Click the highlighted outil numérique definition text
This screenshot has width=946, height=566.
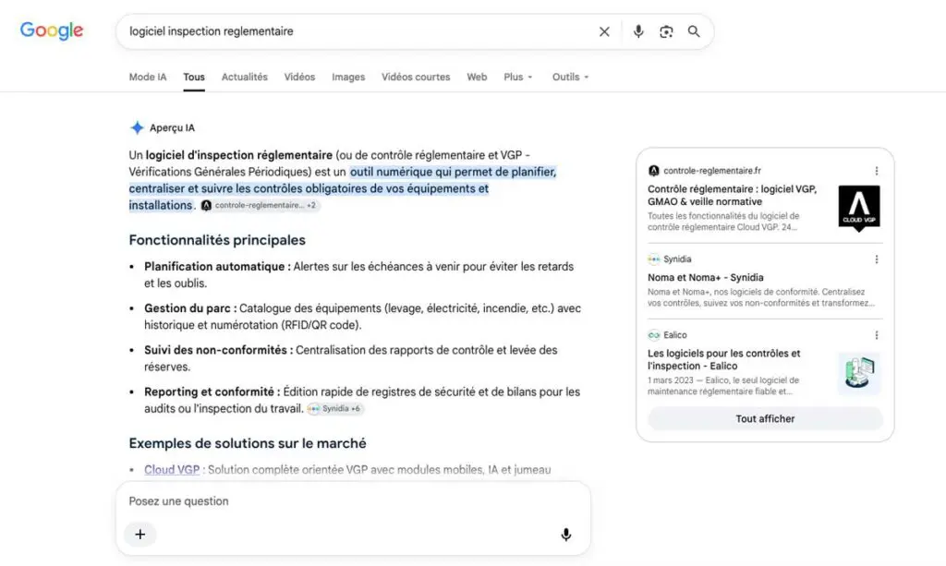click(342, 188)
